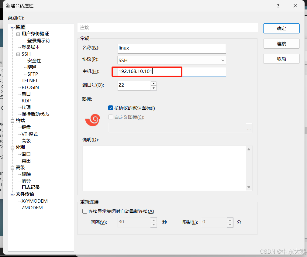The image size is (307, 257).
Task: Click the 取消 cancel button
Action: (281, 59)
